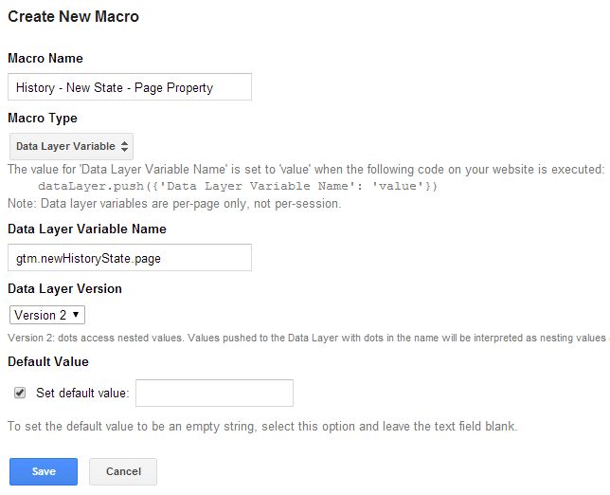Click the empty default value text box
The image size is (610, 495).
click(x=214, y=393)
